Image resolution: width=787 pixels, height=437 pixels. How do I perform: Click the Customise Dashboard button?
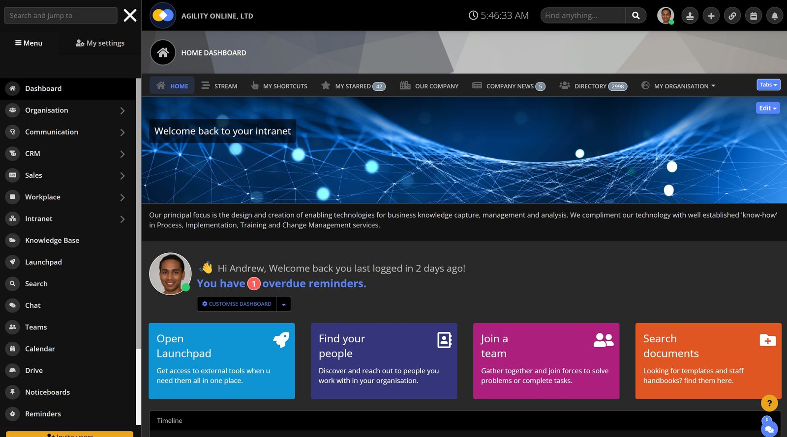(237, 304)
